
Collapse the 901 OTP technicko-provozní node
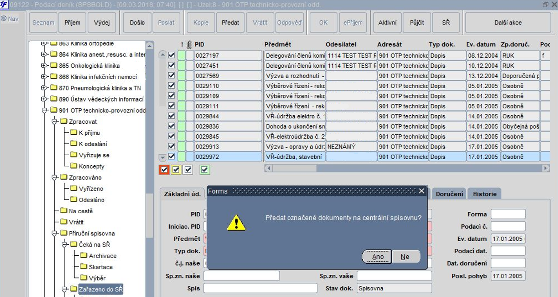(x=44, y=110)
